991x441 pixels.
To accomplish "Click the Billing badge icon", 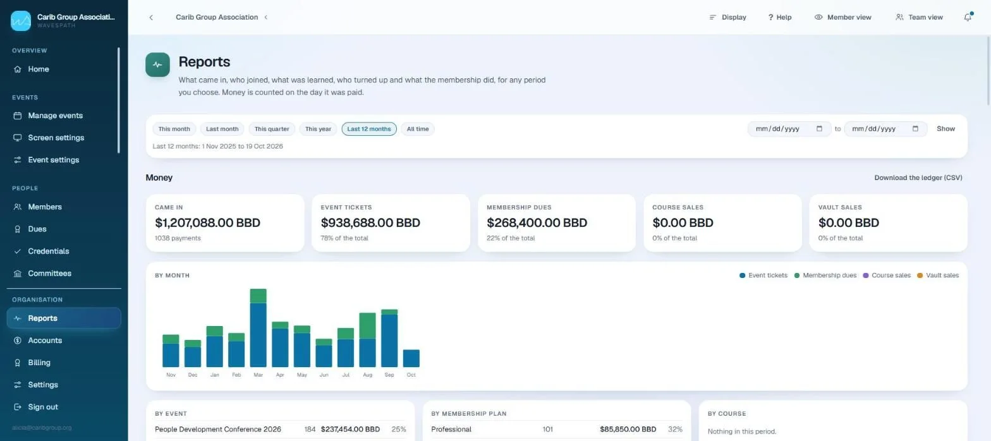I will click(x=18, y=363).
